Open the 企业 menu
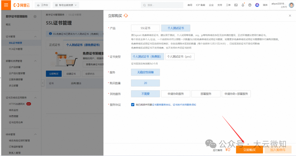The image size is (296, 156). coord(211,5)
